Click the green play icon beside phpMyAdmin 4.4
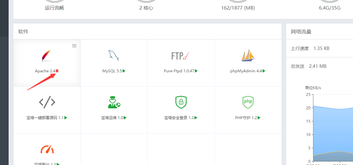 (x=264, y=71)
